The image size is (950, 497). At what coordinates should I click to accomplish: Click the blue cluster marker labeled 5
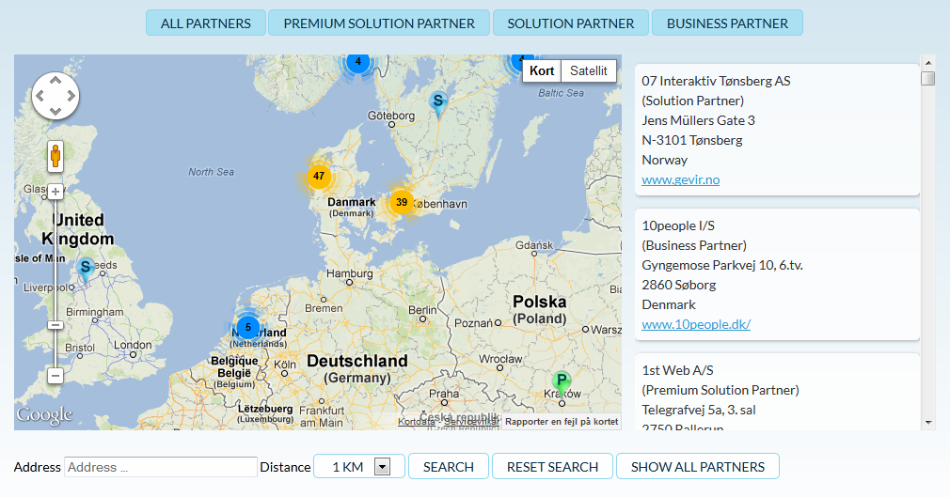click(x=247, y=327)
